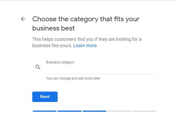
Task: Select the last gray progress segment
Action: pos(144,111)
